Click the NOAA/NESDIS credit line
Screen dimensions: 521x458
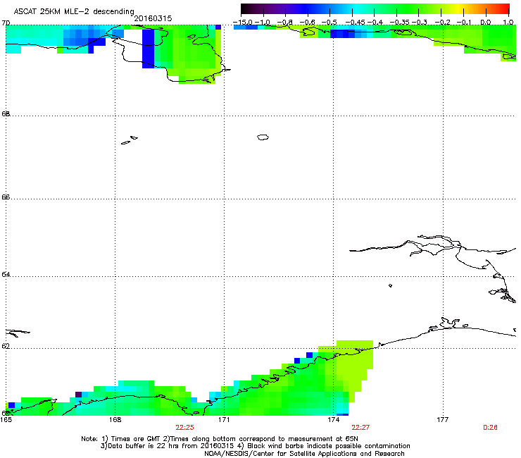pyautogui.click(x=304, y=454)
